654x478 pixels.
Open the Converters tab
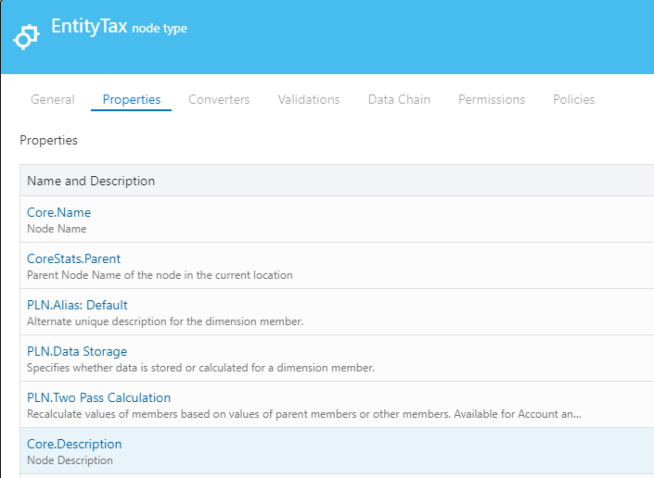click(x=219, y=99)
